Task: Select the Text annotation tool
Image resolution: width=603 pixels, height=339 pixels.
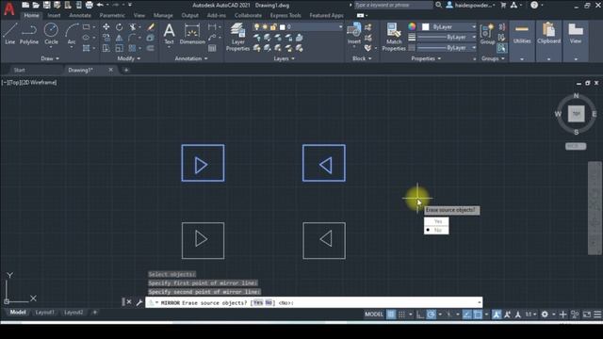Action: 170,34
